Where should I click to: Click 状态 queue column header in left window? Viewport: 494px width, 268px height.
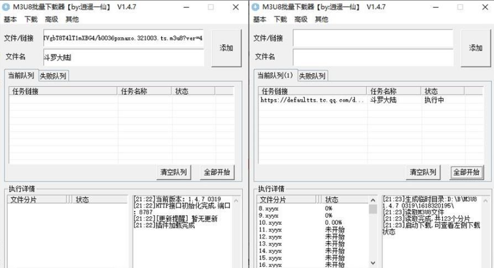[x=193, y=91]
